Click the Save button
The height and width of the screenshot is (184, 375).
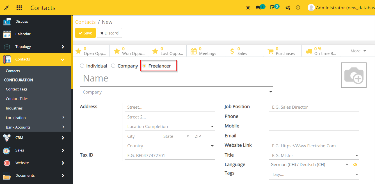85,33
